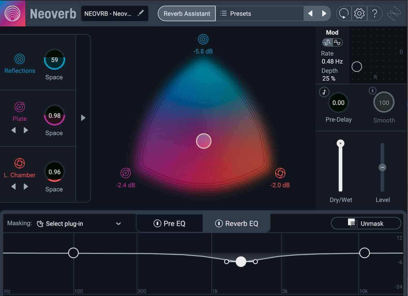Viewport: 408px width, 296px height.
Task: Select previous L. Chamber reverb type
Action: tap(14, 186)
